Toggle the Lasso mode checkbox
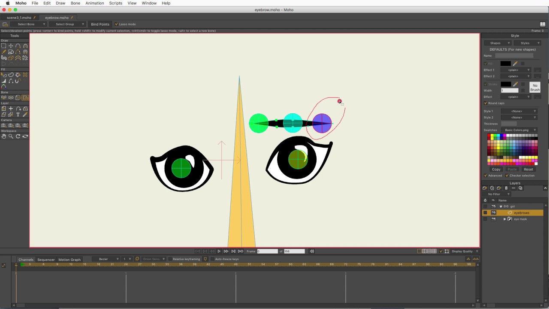Viewport: 549px width, 309px height. point(116,24)
